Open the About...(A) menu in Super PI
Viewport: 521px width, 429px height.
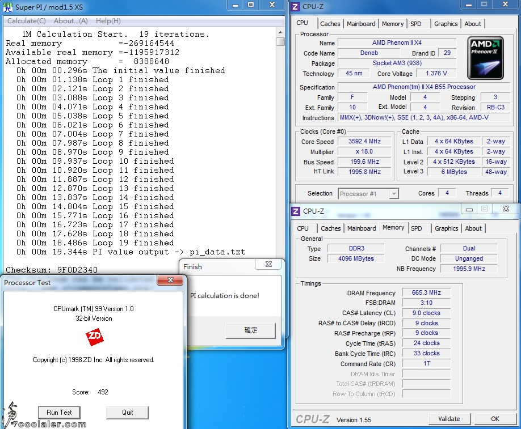point(70,21)
